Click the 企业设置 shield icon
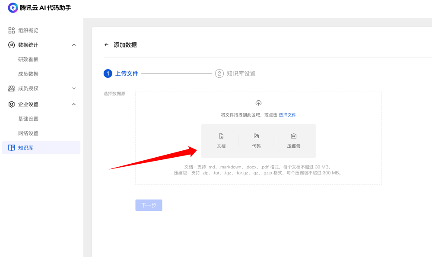This screenshot has height=257, width=432. (x=12, y=104)
